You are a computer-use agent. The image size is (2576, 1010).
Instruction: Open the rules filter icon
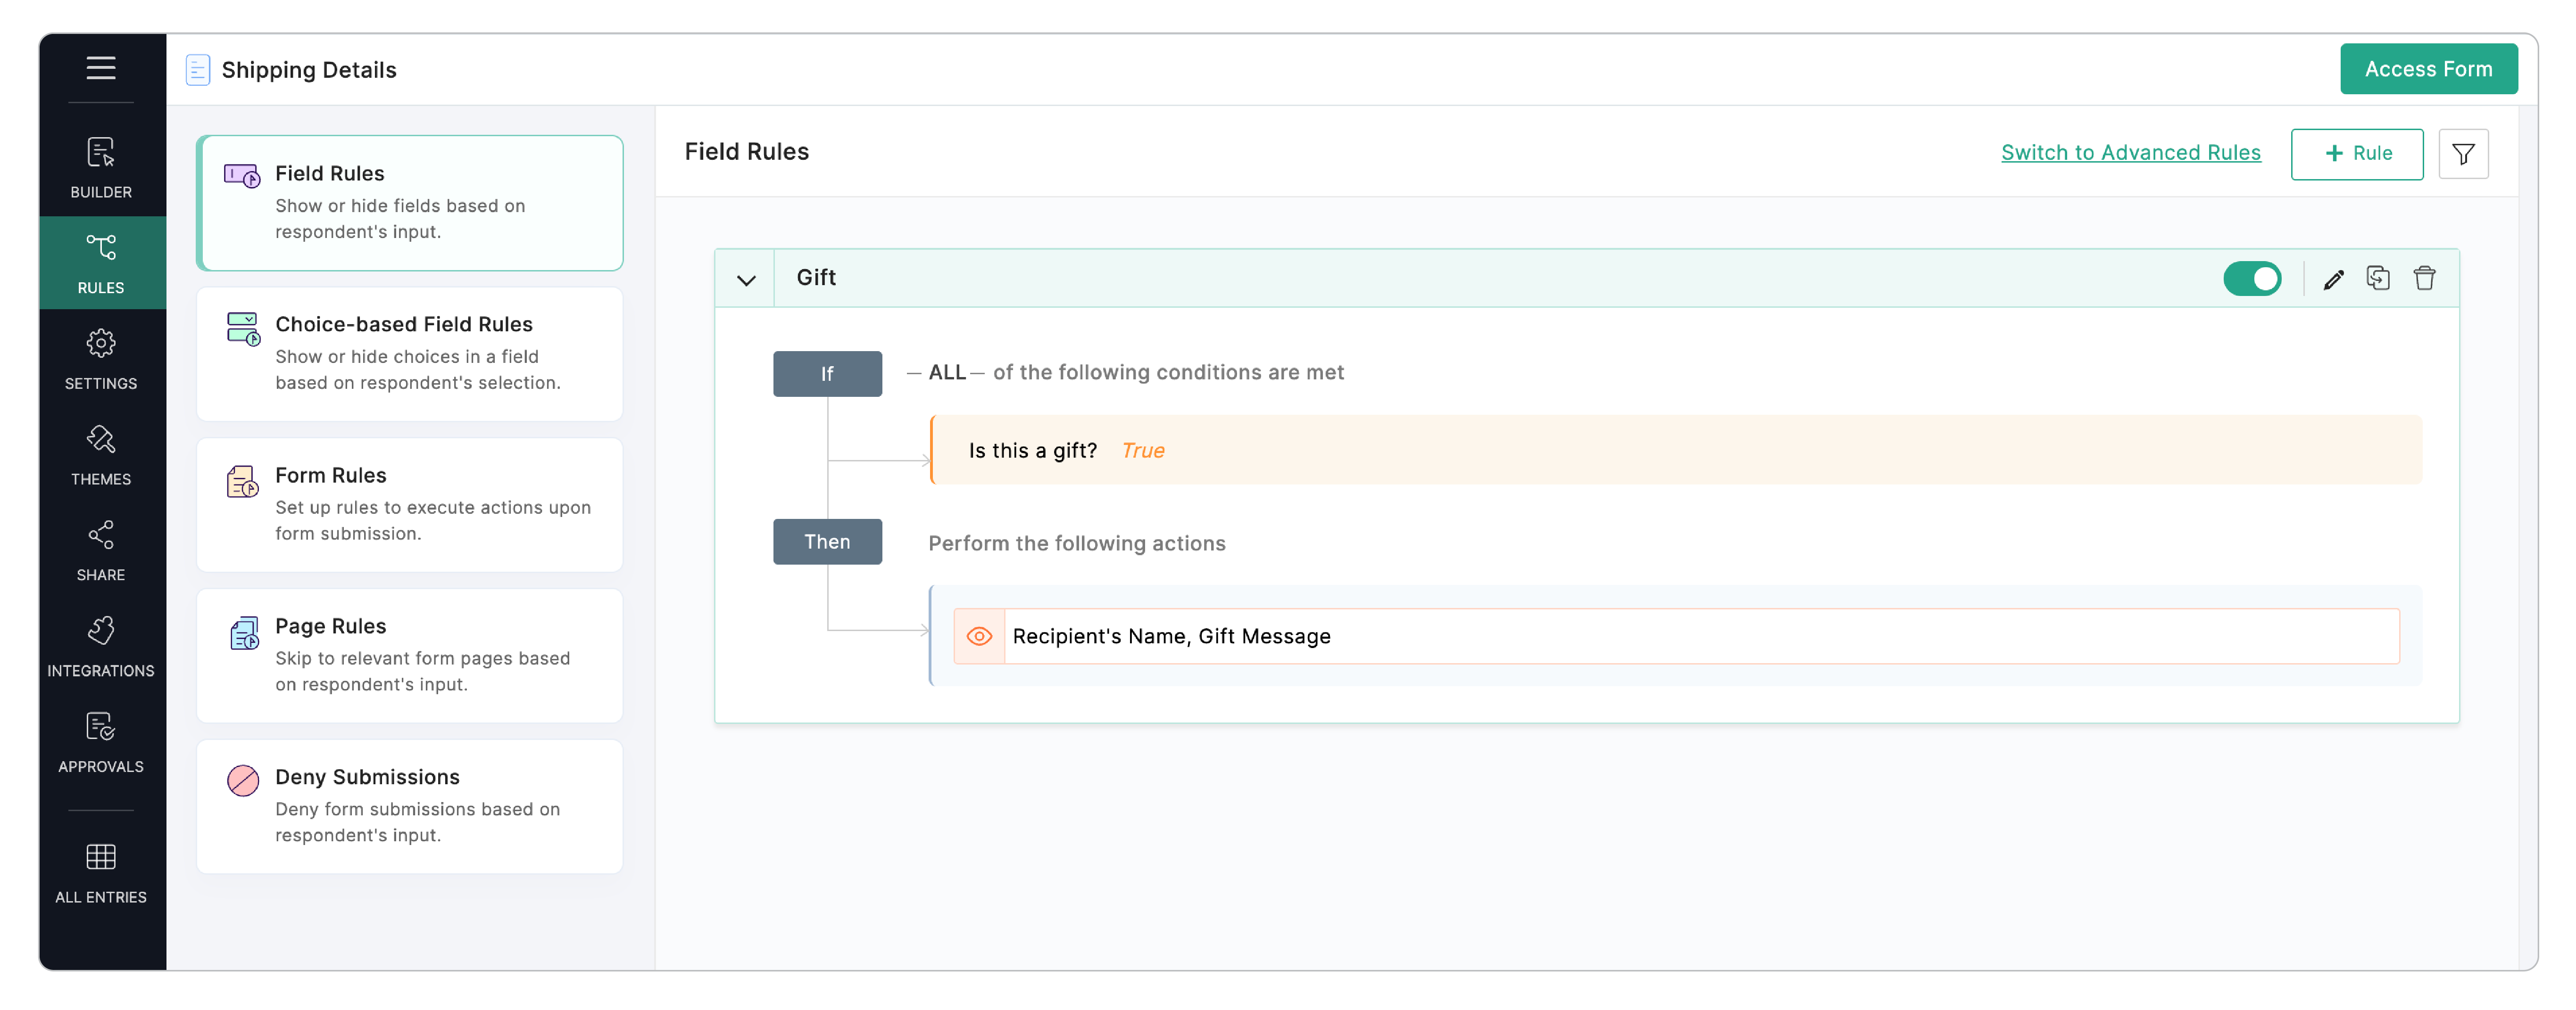(x=2463, y=154)
